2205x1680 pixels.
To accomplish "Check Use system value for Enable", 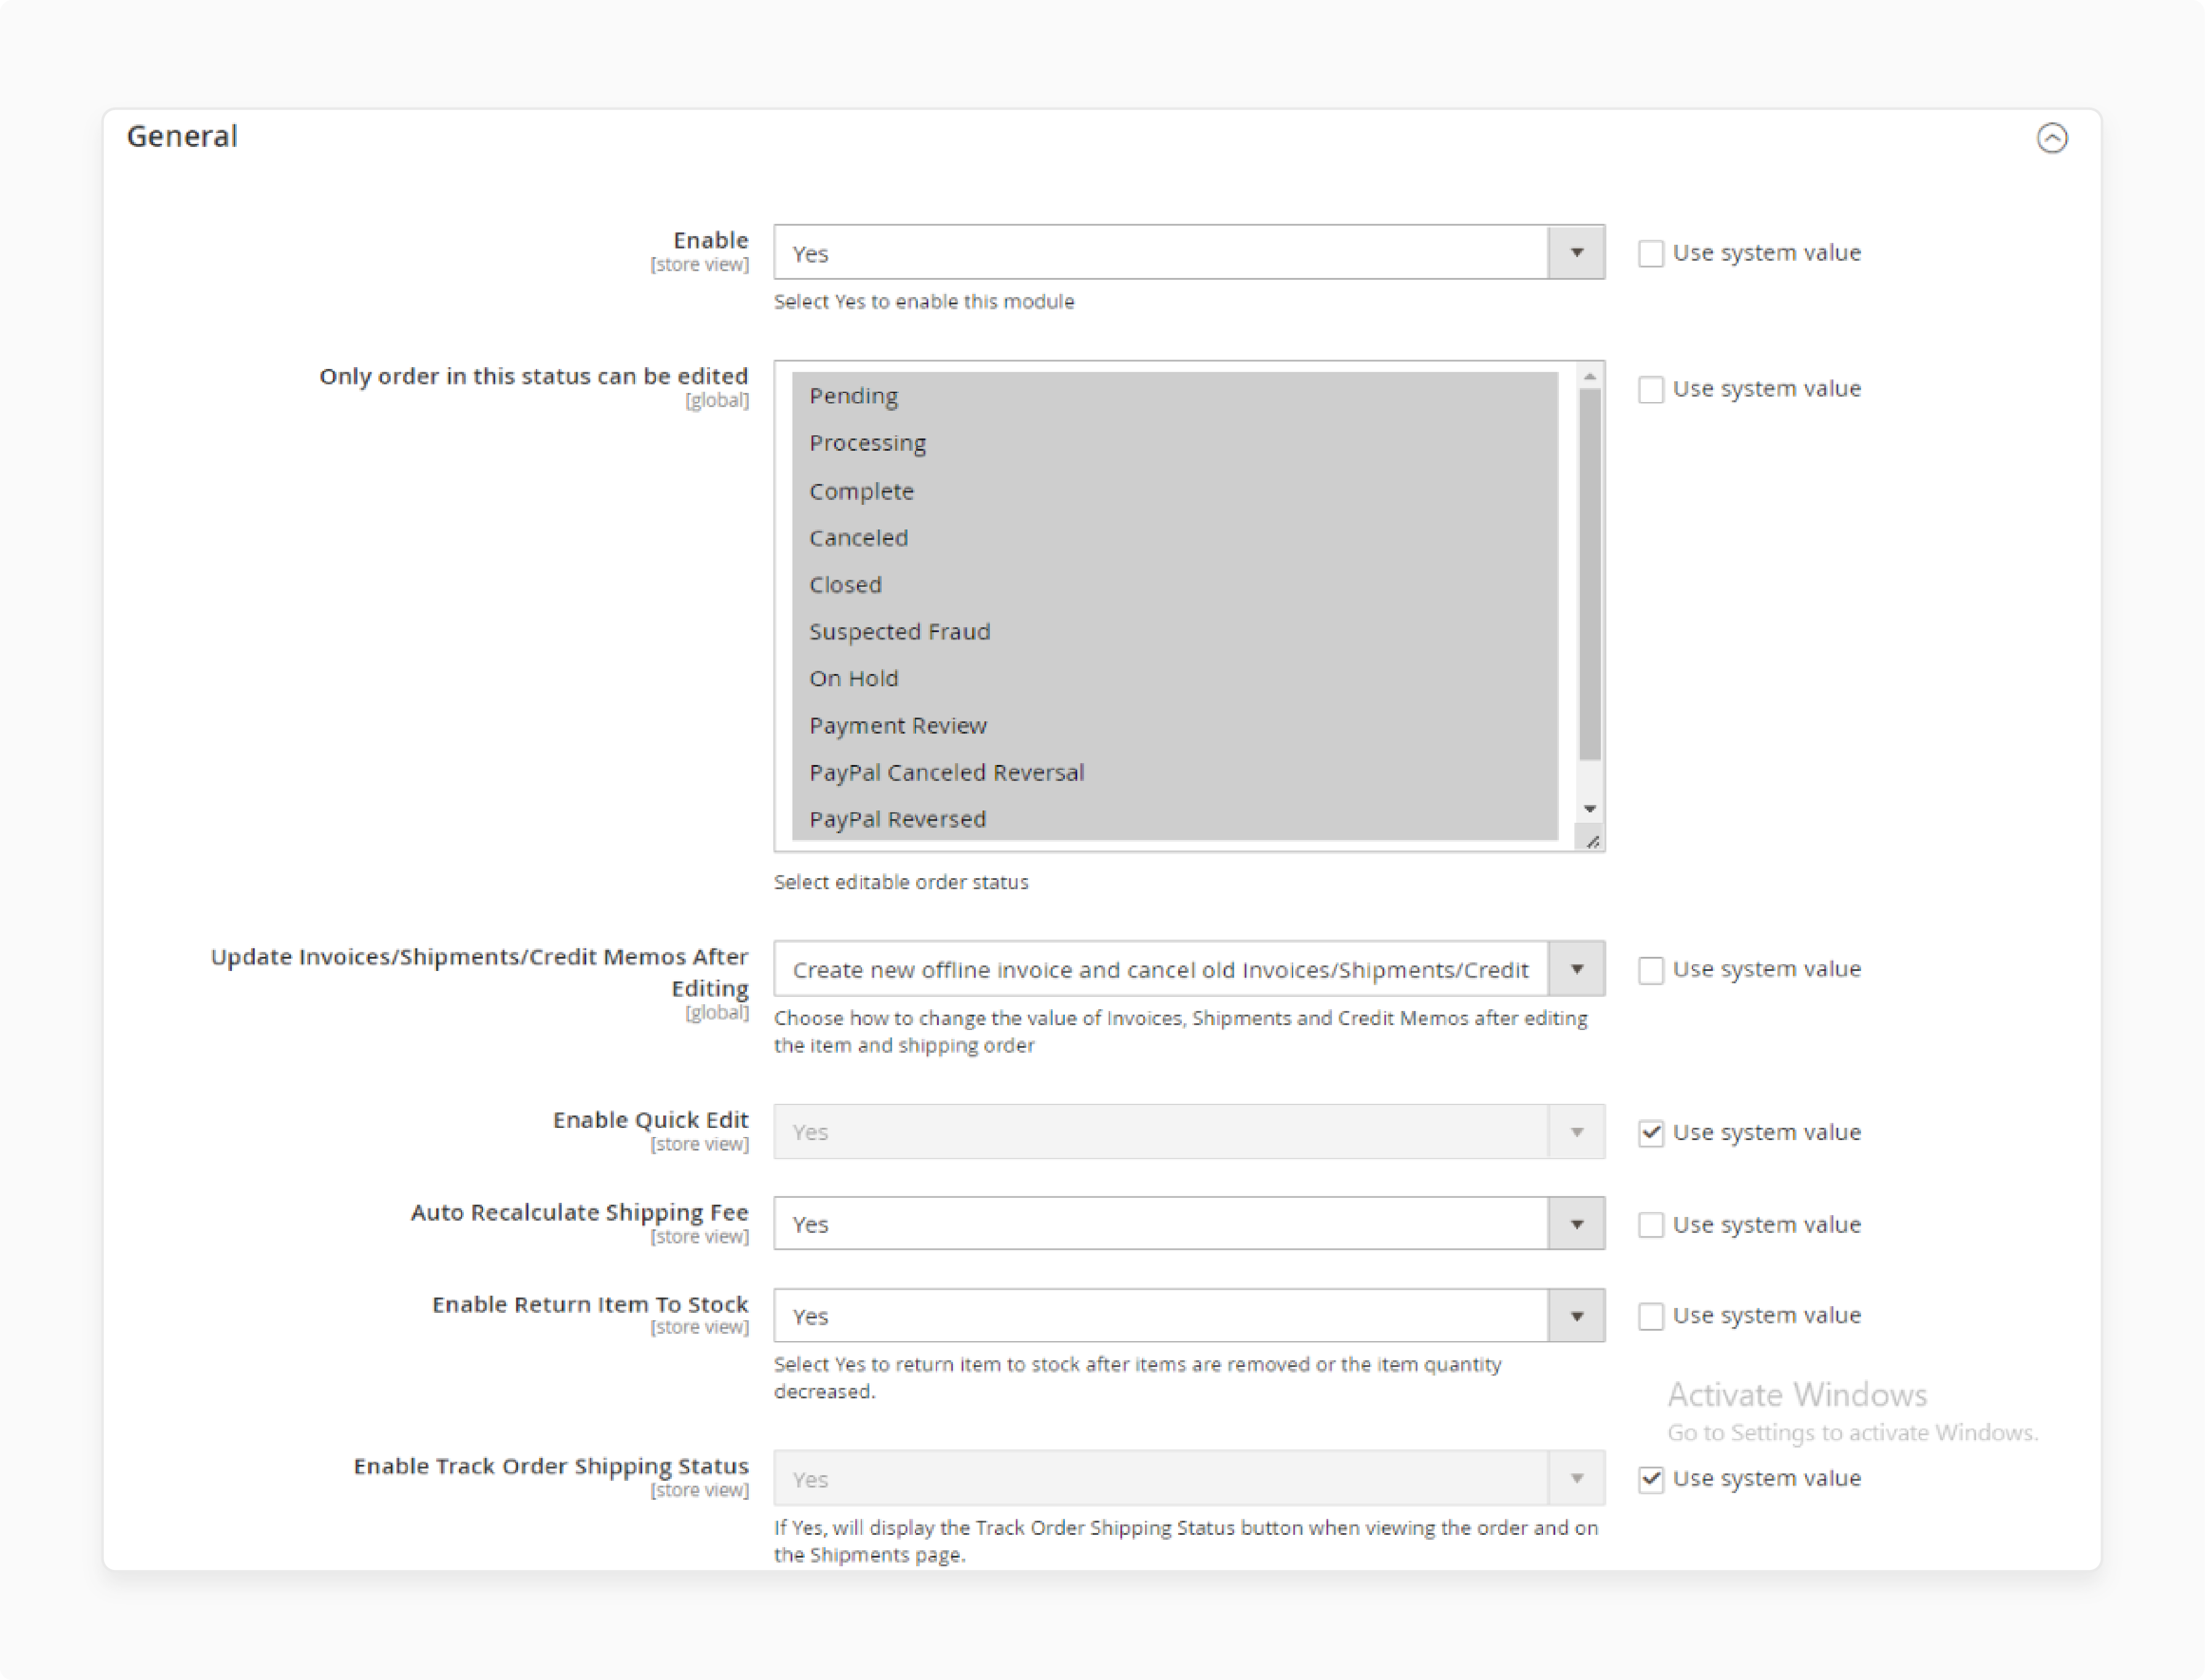I will point(1651,253).
